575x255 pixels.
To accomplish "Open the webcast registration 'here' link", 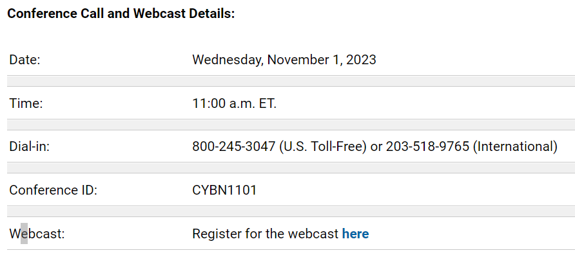I will (x=355, y=233).
